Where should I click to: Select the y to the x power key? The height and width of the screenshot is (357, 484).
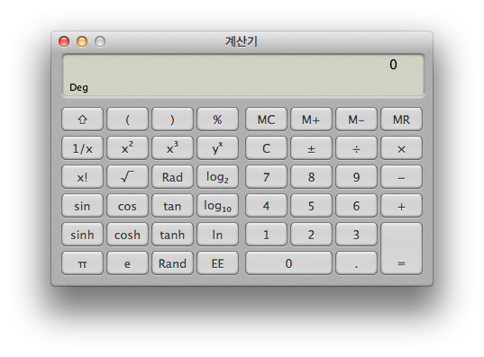(217, 148)
